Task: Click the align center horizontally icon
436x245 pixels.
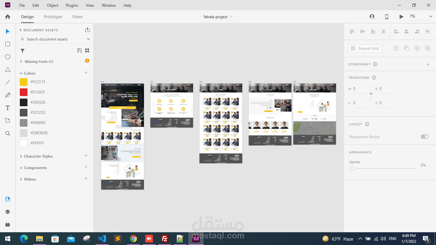Action: click(x=406, y=31)
